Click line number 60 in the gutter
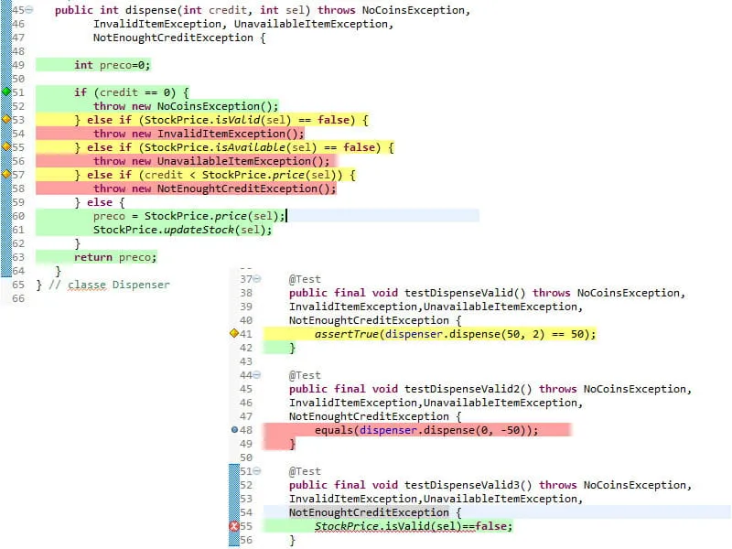 coord(18,216)
